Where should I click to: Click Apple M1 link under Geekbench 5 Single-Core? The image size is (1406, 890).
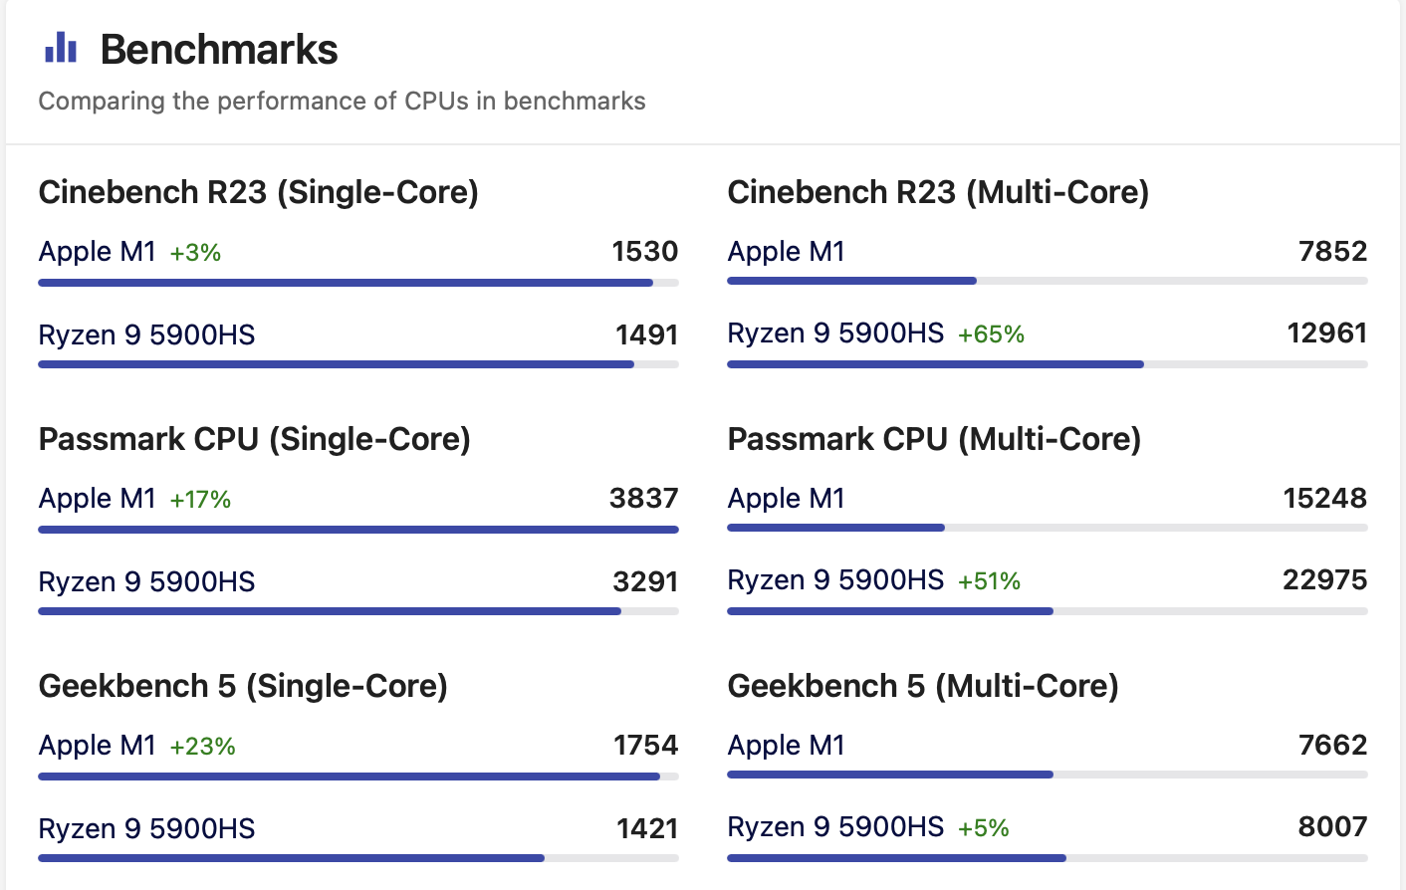(97, 746)
